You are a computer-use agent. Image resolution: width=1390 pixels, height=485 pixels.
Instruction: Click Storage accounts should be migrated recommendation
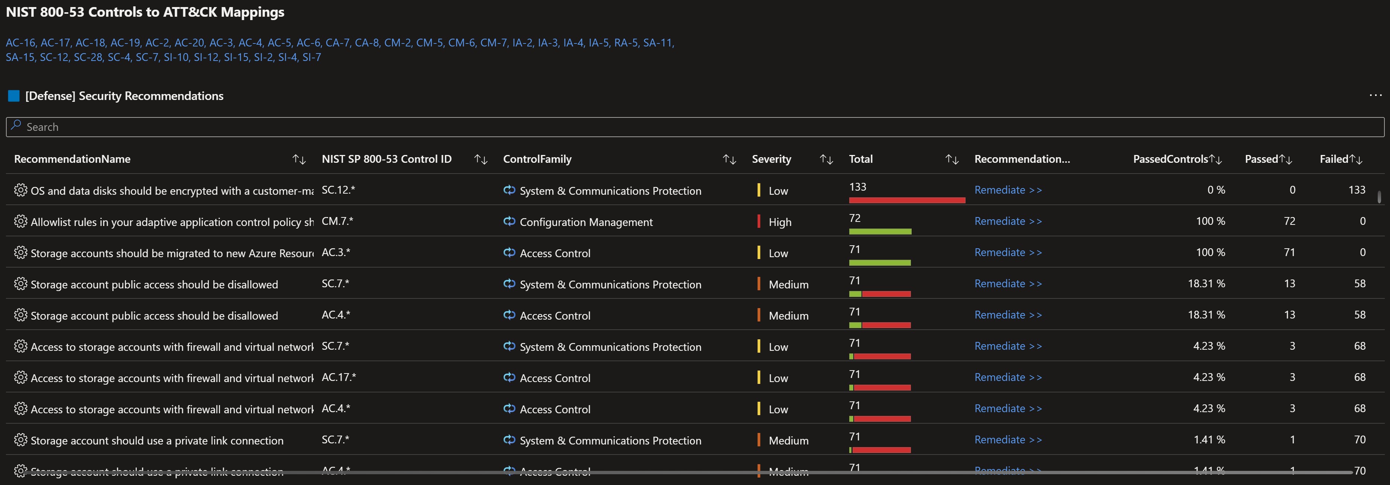172,253
